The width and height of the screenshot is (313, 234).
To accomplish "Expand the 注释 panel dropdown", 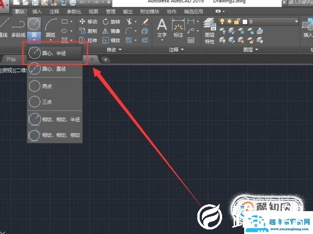I will point(176,49).
